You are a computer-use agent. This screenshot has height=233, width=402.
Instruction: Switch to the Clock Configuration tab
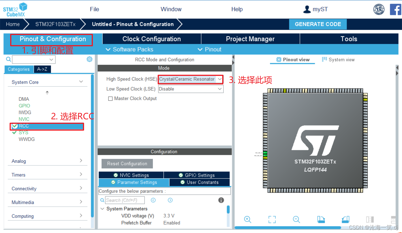[x=151, y=39]
